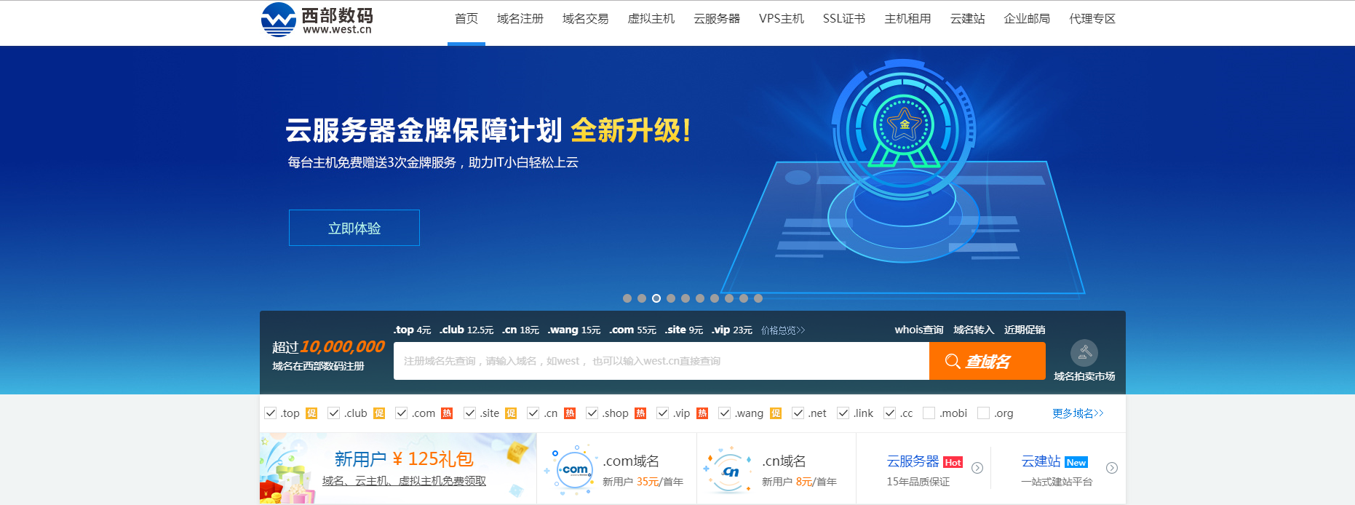
Task: Click the 热 badge next to .com
Action: pos(447,413)
